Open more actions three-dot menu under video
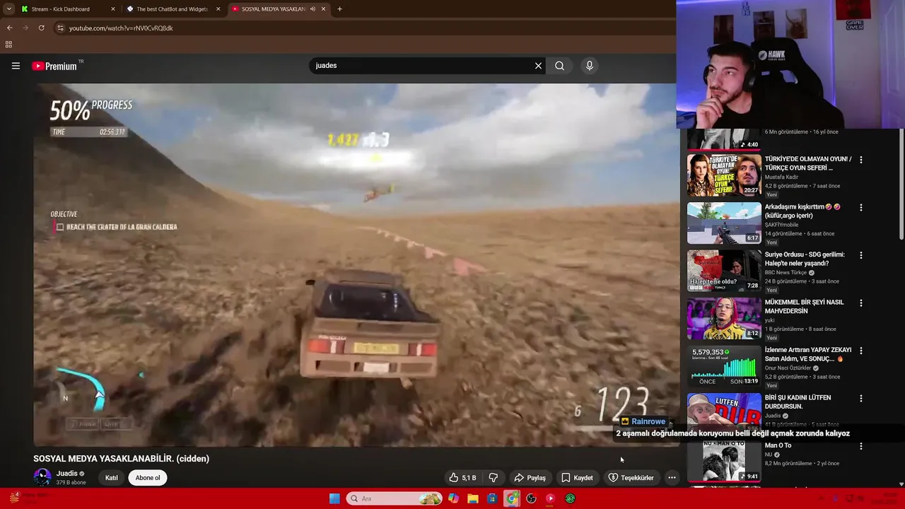Image resolution: width=905 pixels, height=509 pixels. click(x=672, y=478)
